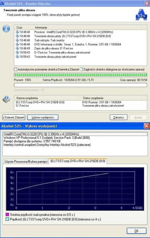Select Pamięć dostępna dla systemu line
The image size is (150, 238).
(32, 141)
